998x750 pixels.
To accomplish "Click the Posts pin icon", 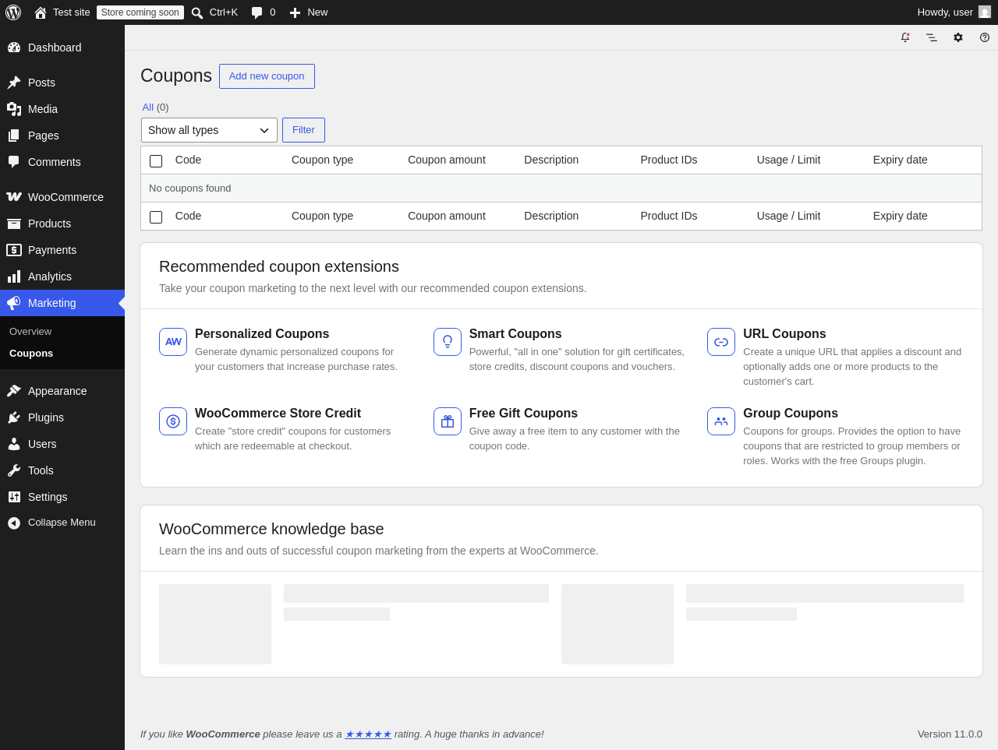I will (x=14, y=83).
